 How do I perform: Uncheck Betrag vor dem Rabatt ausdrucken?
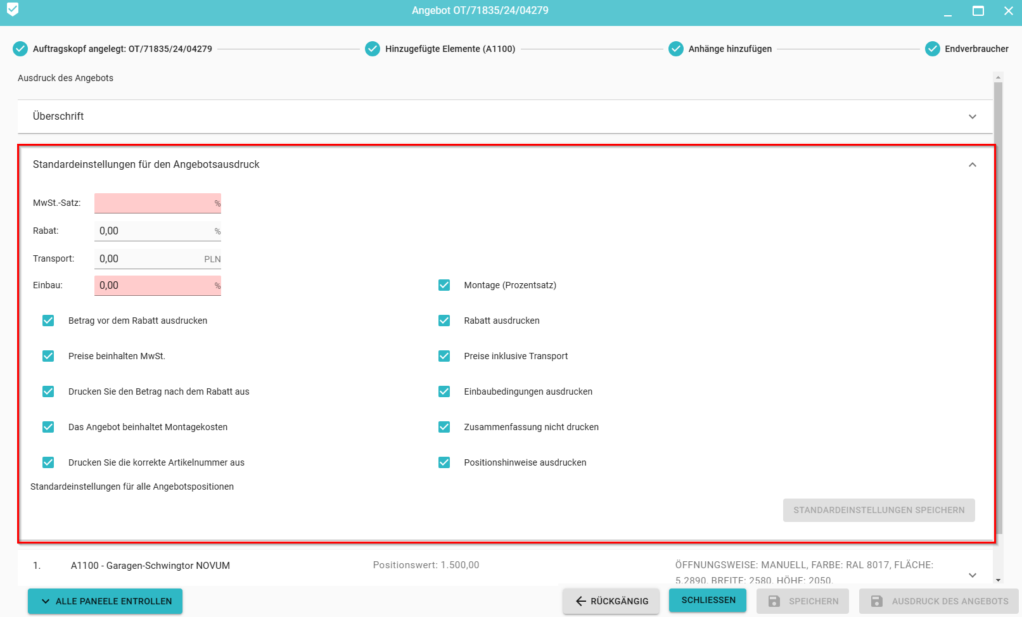[48, 321]
